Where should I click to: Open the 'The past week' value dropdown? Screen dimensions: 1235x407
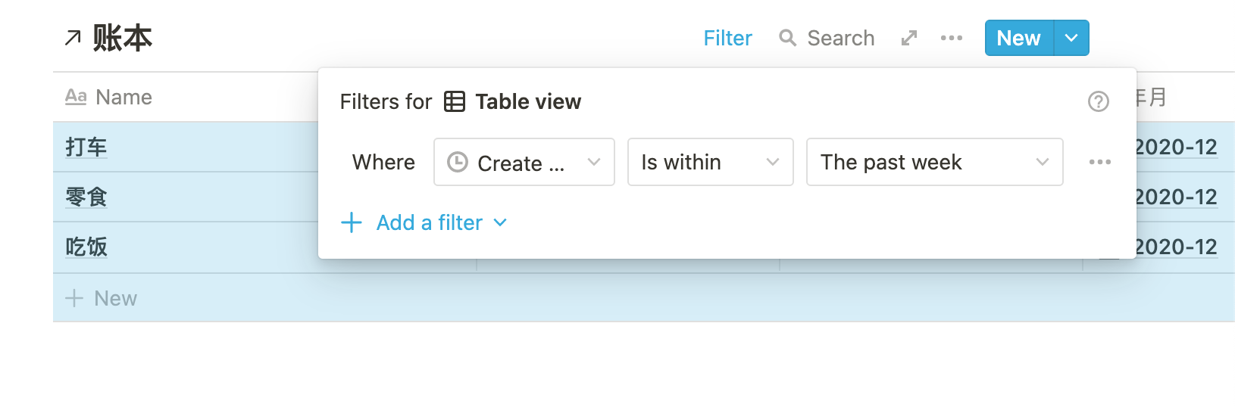coord(934,162)
